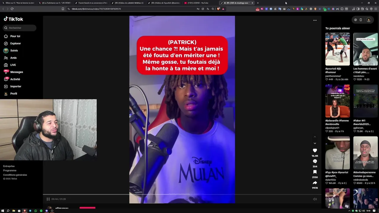Pause the video playback
Image resolution: width=379 pixels, height=213 pixels.
pos(48,199)
